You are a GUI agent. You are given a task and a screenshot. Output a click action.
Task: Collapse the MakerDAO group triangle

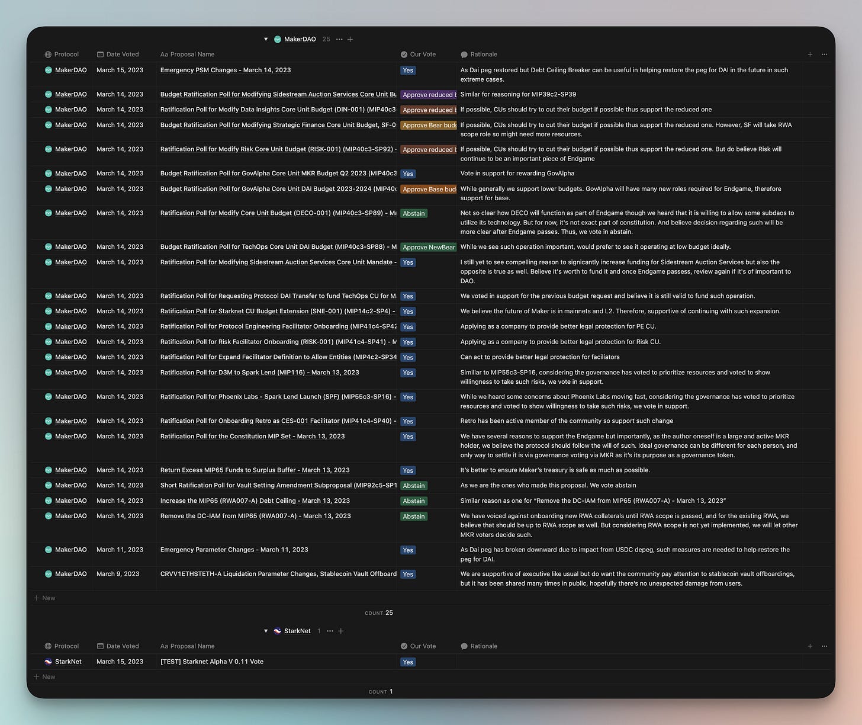coord(266,39)
